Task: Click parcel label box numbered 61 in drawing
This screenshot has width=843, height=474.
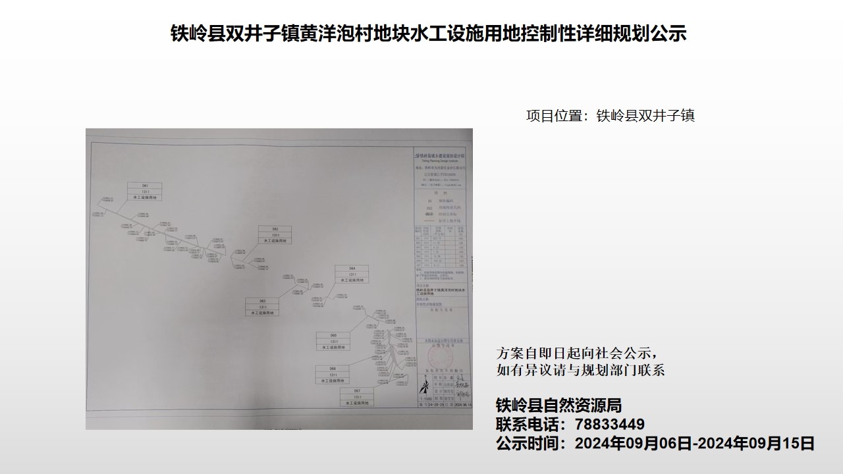Action: tap(144, 192)
